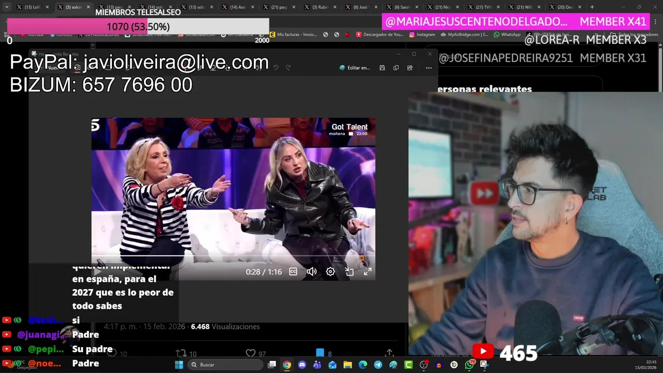Copy the snip to the clipboard

click(396, 68)
